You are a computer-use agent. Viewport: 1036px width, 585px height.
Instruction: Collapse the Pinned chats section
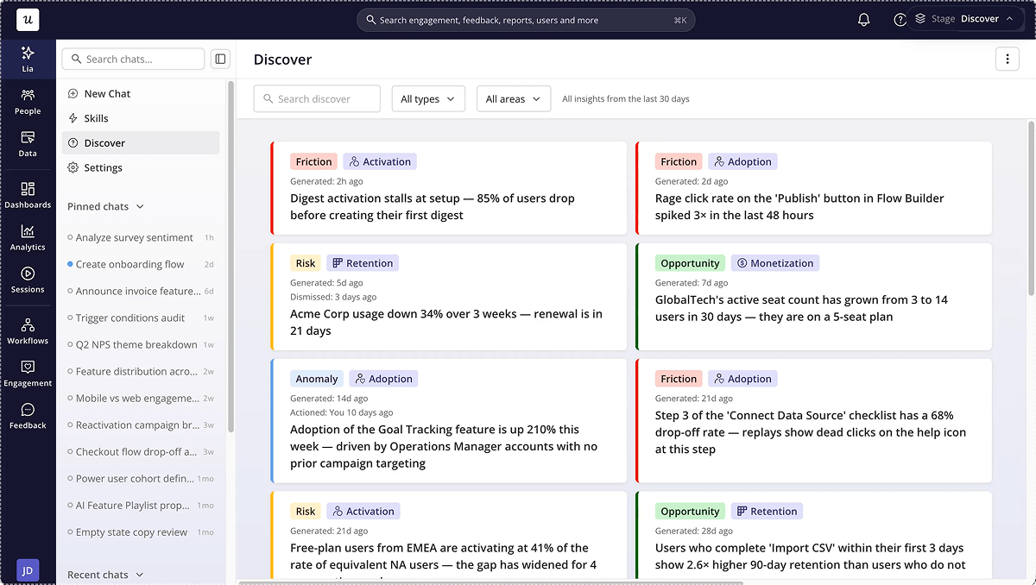(105, 206)
